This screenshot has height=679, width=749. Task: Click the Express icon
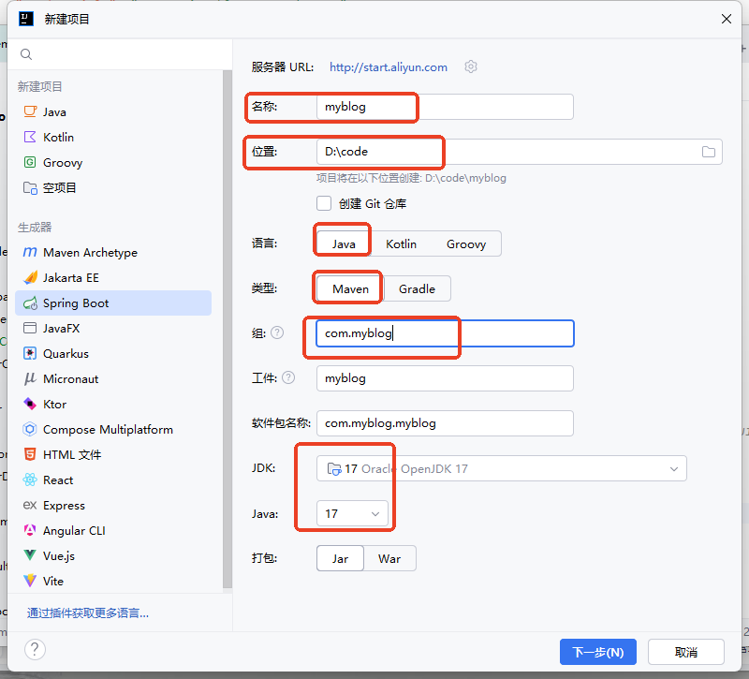coord(30,505)
